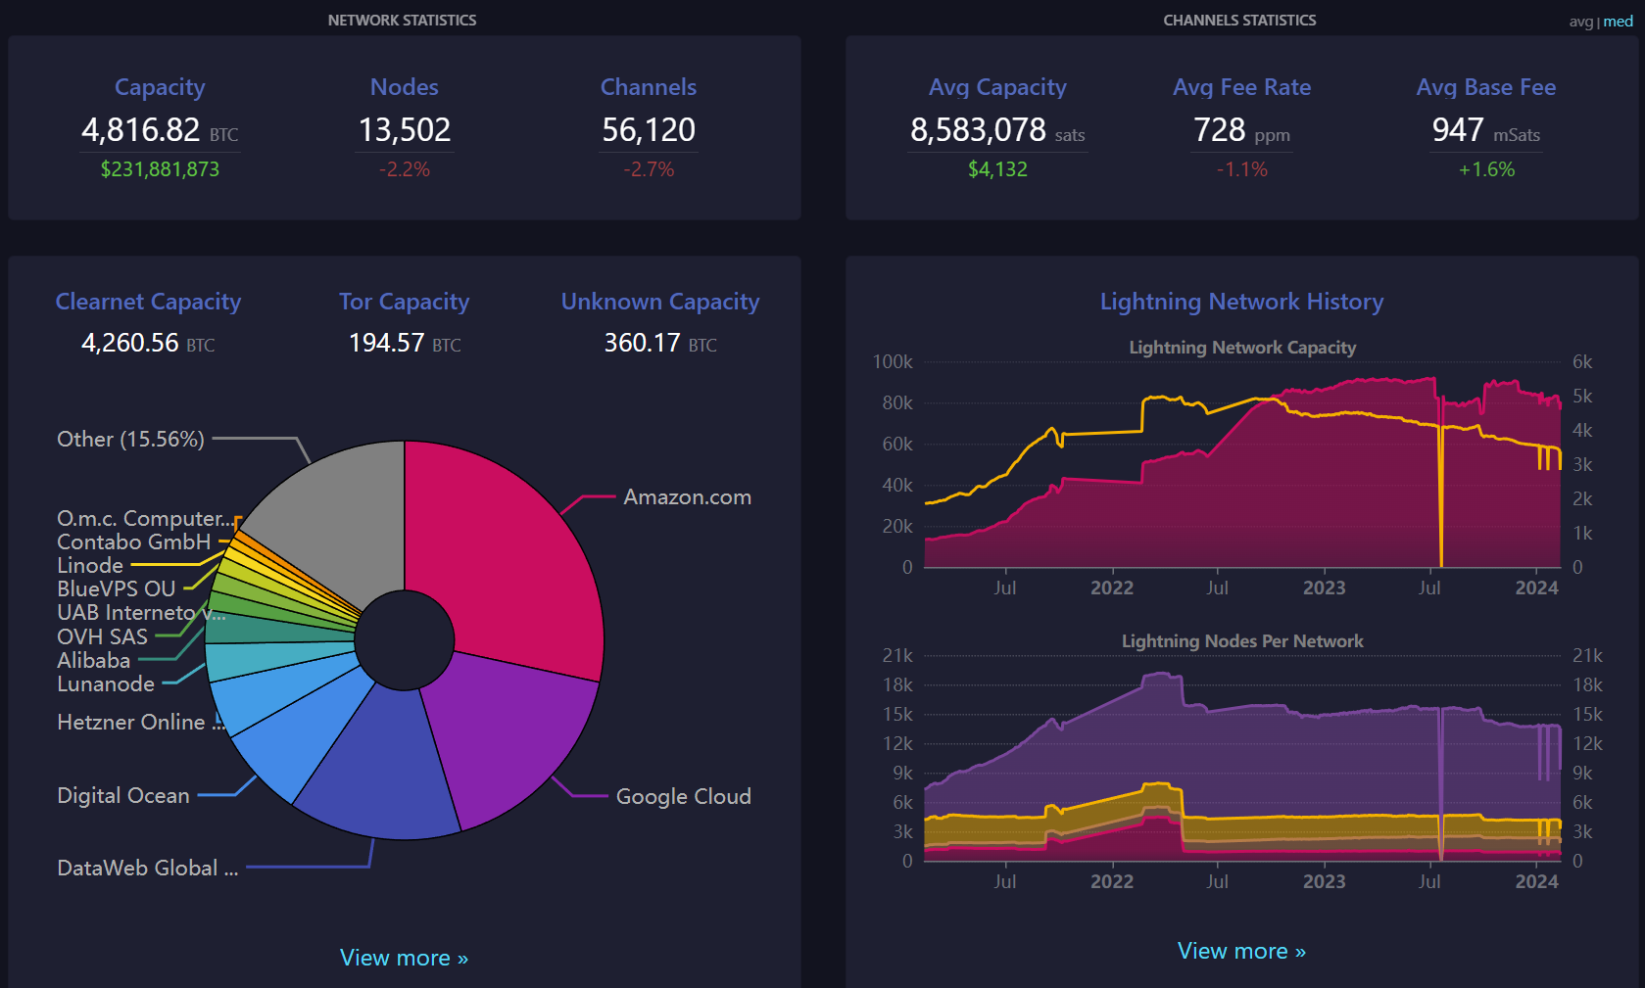1645x988 pixels.
Task: Click the Contabo GmbH label
Action: [x=133, y=541]
